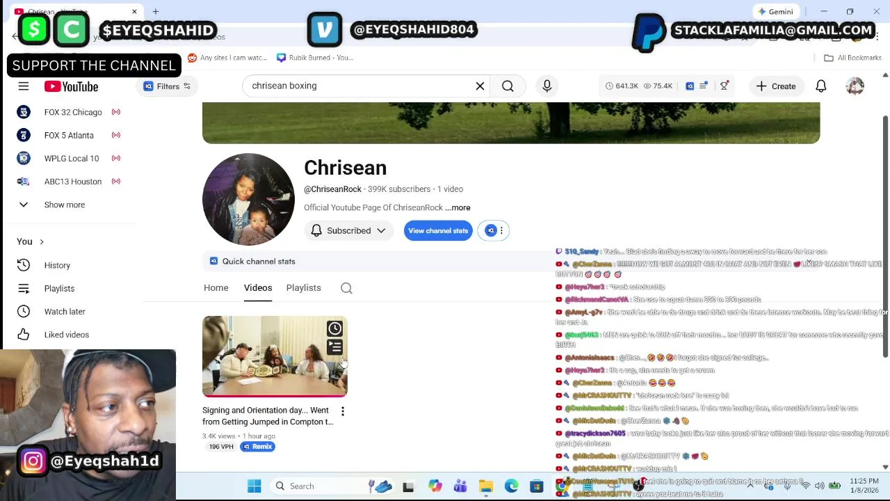
Task: Open video action menu three dots
Action: [x=342, y=411]
